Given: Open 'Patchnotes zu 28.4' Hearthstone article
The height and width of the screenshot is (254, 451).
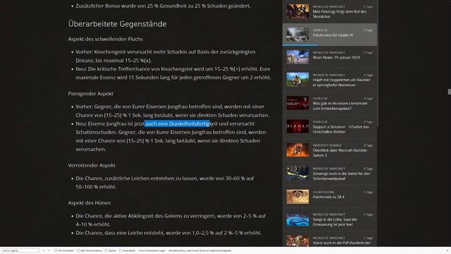Looking at the screenshot, I should [x=328, y=197].
